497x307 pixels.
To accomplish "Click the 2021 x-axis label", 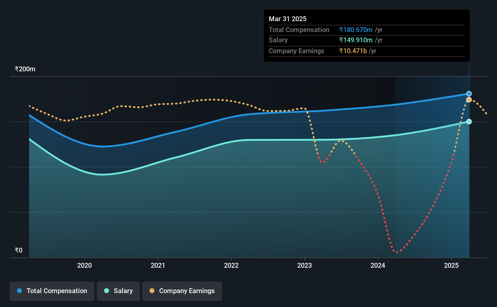I will 158,265.
